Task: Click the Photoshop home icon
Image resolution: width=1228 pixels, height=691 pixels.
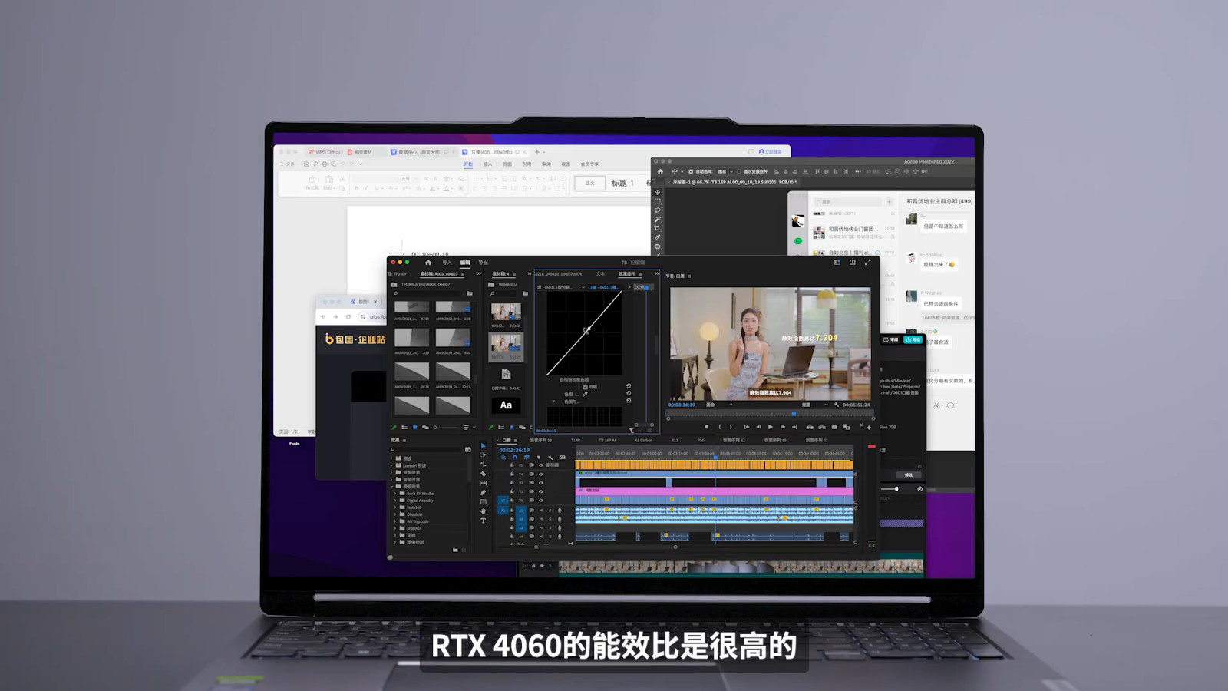Action: 660,171
